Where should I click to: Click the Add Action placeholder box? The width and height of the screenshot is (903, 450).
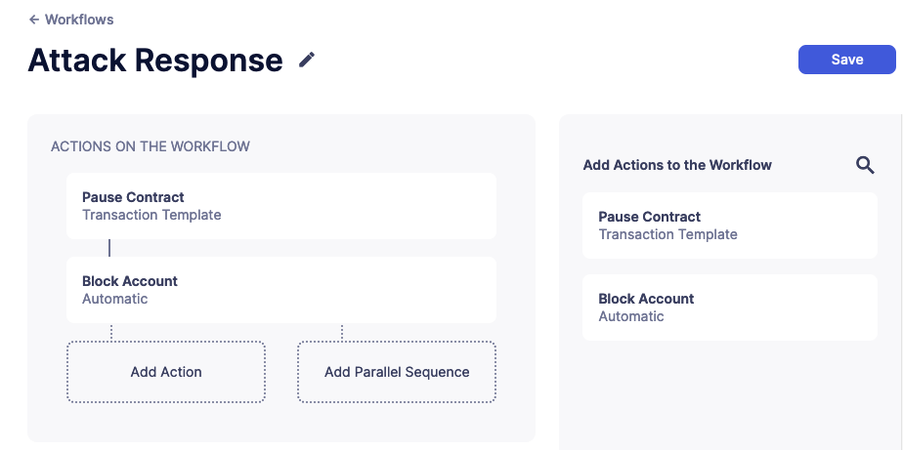point(166,372)
